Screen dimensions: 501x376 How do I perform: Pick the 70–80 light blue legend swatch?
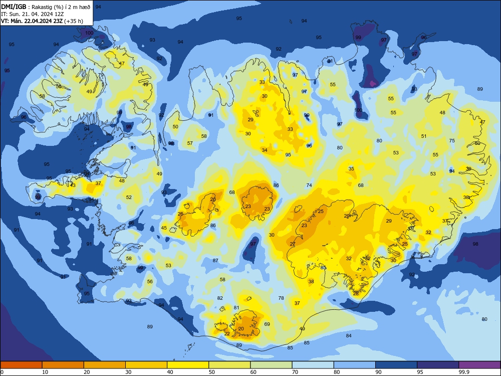pos(313,365)
